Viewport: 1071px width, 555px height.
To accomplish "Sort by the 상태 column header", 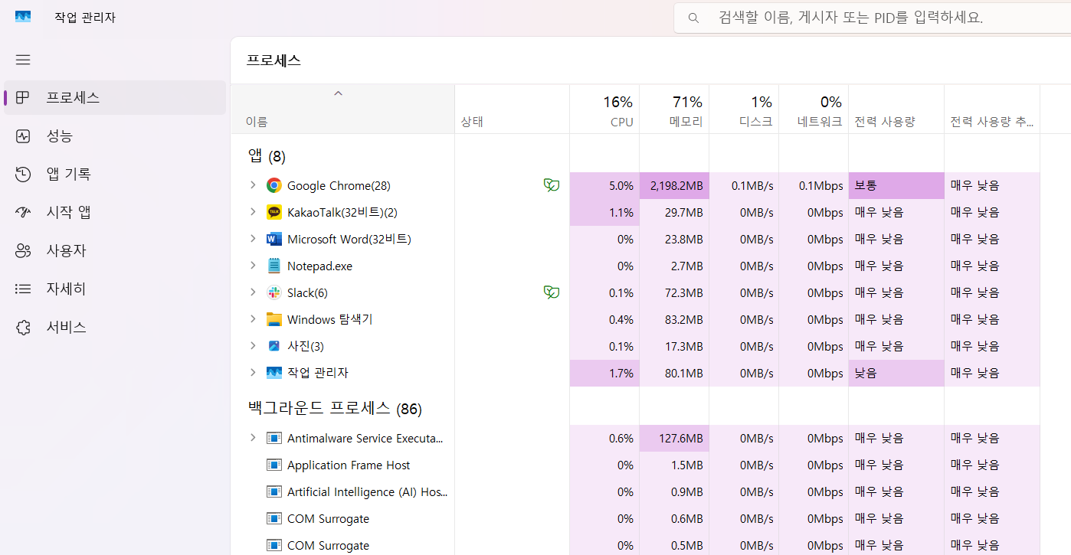I will 512,109.
